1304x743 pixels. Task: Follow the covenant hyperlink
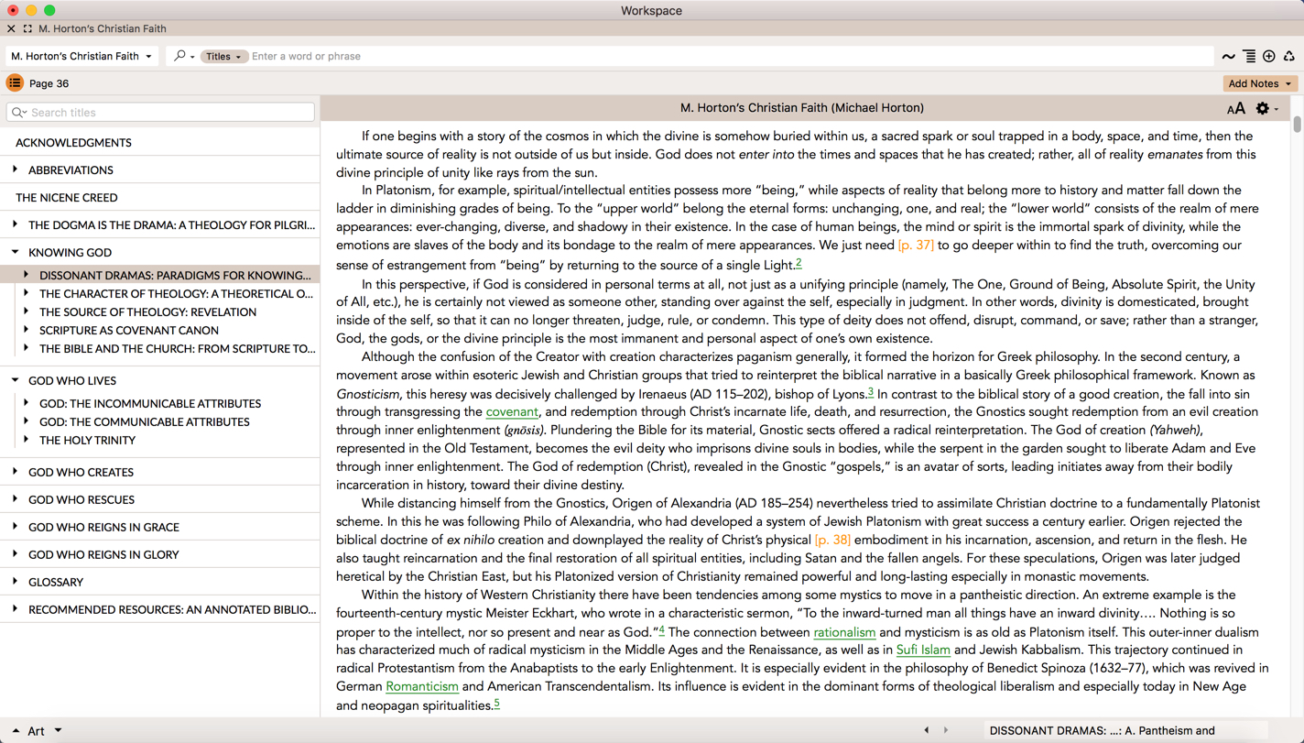(512, 412)
